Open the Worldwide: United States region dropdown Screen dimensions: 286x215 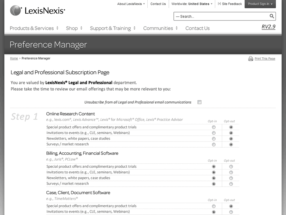[x=192, y=4]
